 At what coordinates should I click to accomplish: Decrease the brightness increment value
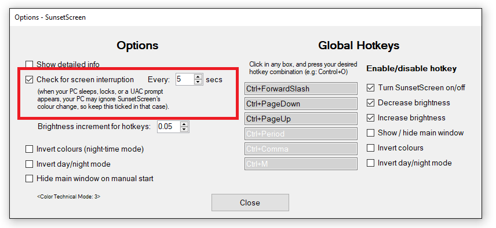[184, 130]
